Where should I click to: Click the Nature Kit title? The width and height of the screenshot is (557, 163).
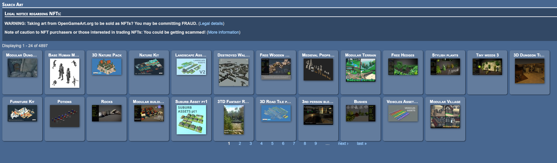(149, 55)
